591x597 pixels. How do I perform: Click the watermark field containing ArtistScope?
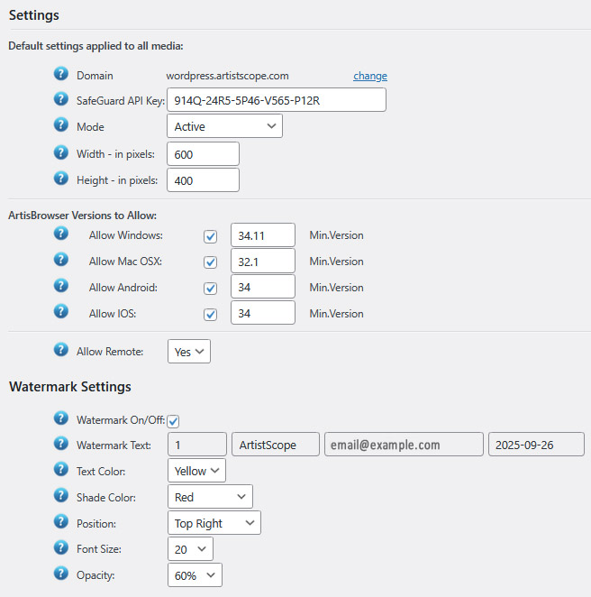point(276,445)
